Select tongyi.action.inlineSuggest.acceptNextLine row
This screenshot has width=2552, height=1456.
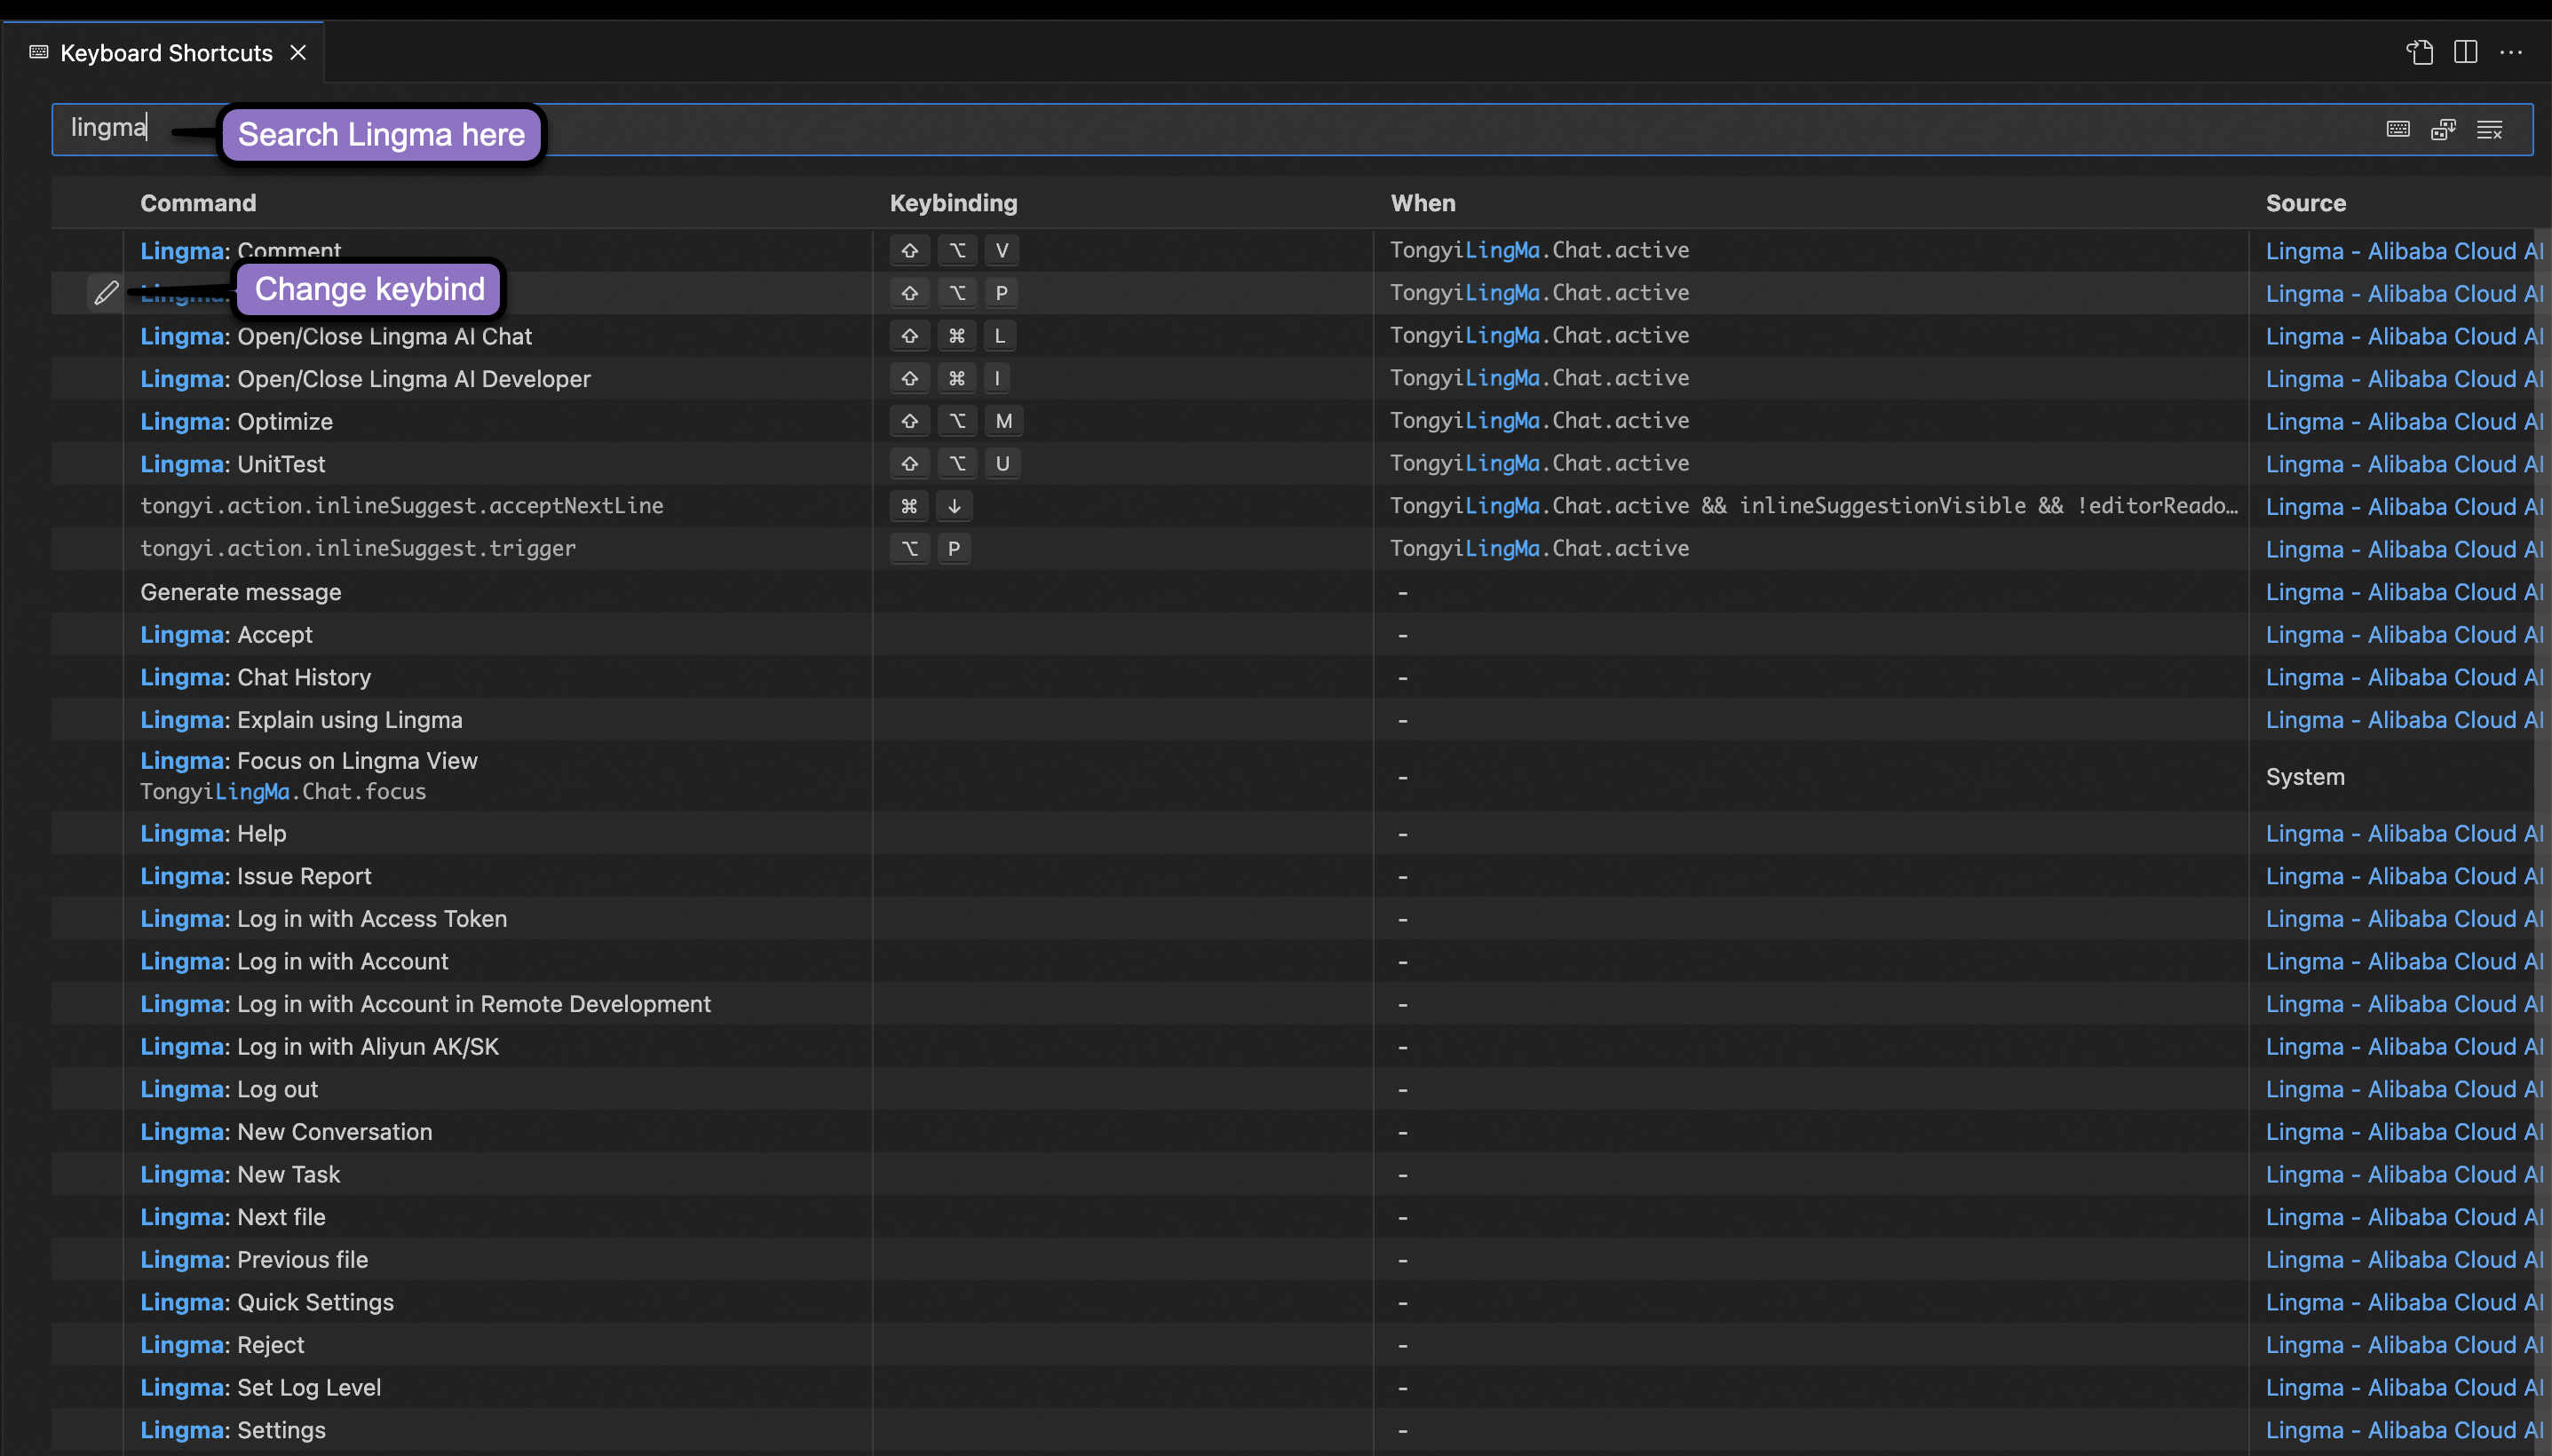coord(1292,506)
